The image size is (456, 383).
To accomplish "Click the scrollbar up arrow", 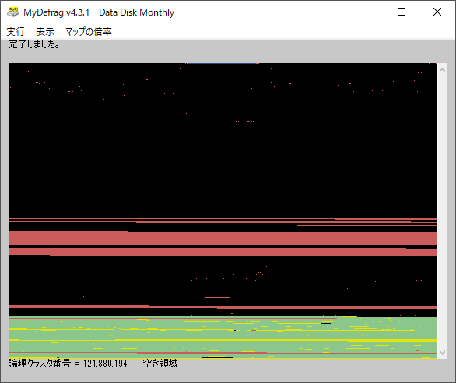I will tap(442, 70).
